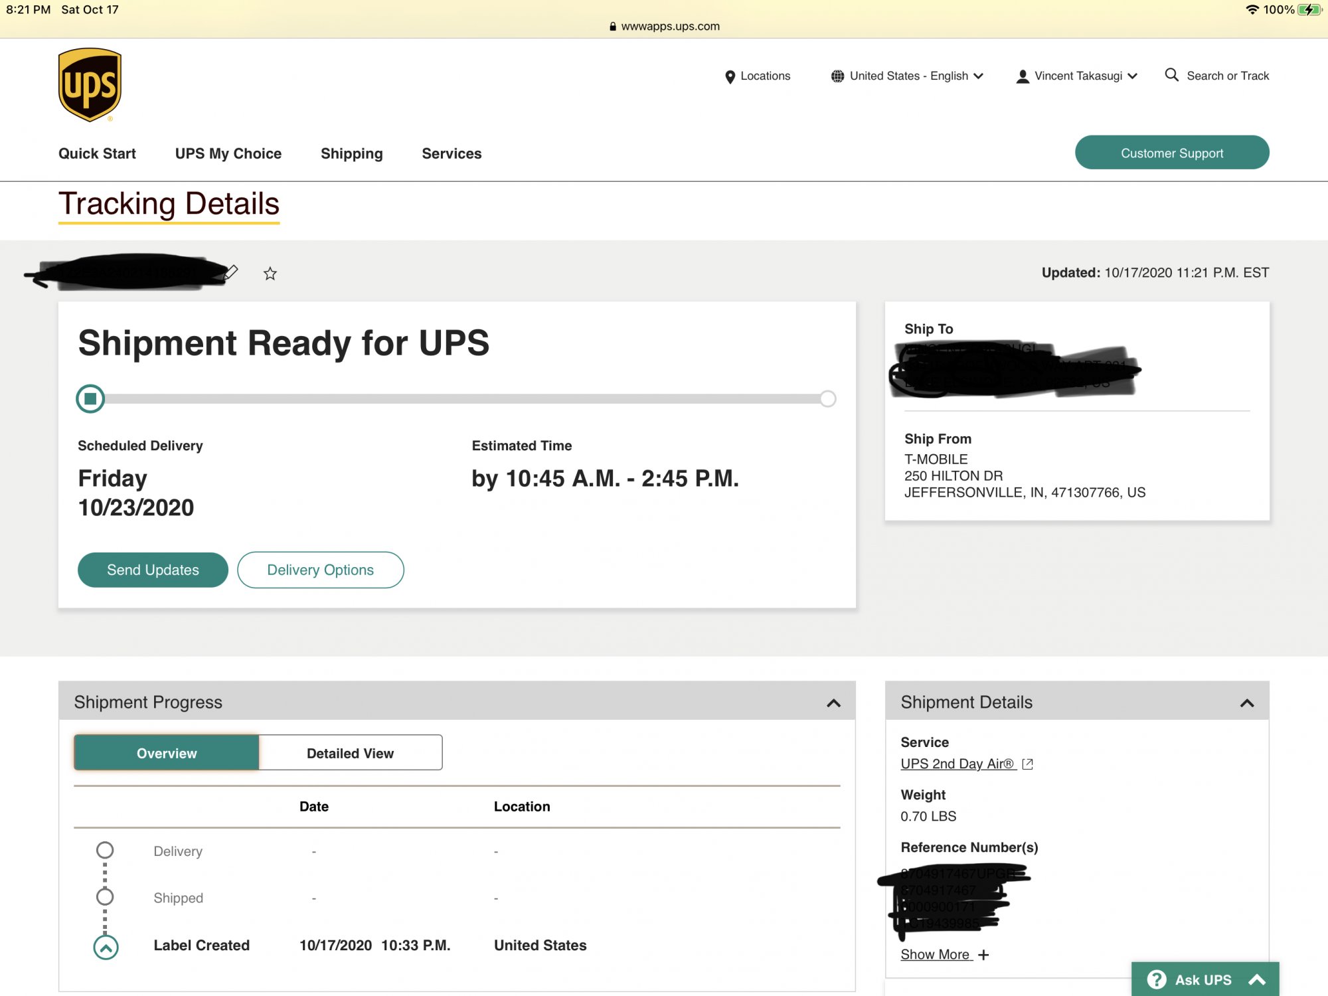Screen dimensions: 1328x996
Task: Open the UPS My Choice menu
Action: (228, 153)
